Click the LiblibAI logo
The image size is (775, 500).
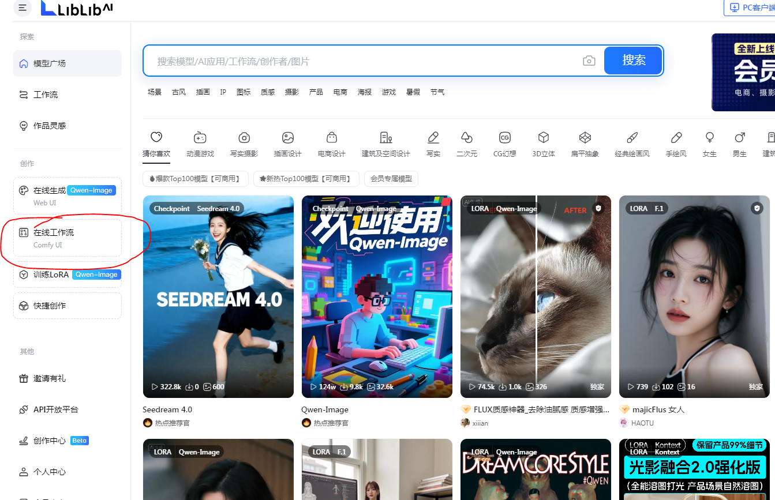click(x=77, y=7)
